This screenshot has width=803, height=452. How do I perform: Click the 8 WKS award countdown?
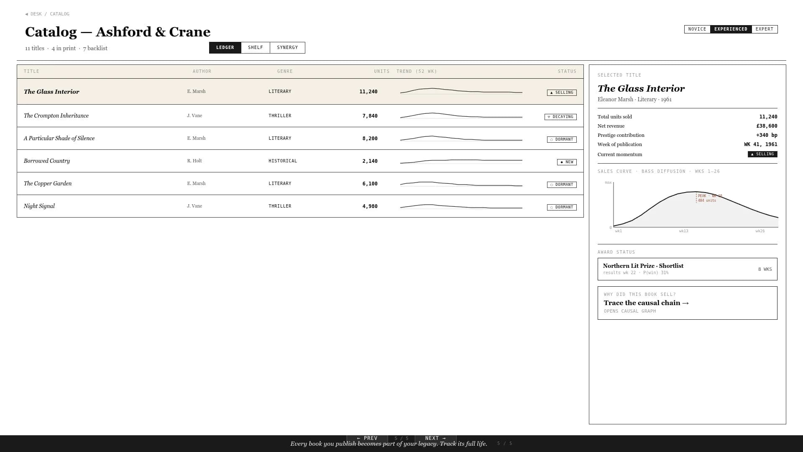coord(765,270)
